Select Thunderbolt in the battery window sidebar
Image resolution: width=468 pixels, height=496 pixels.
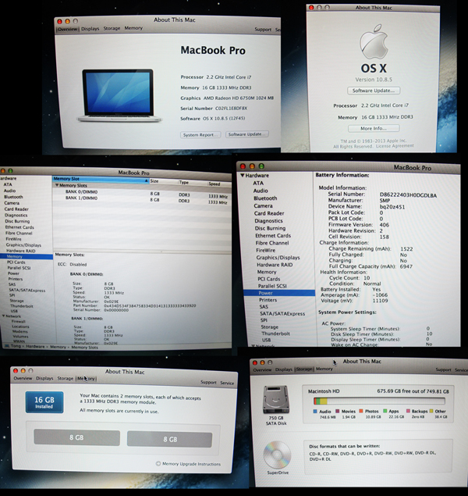(275, 334)
